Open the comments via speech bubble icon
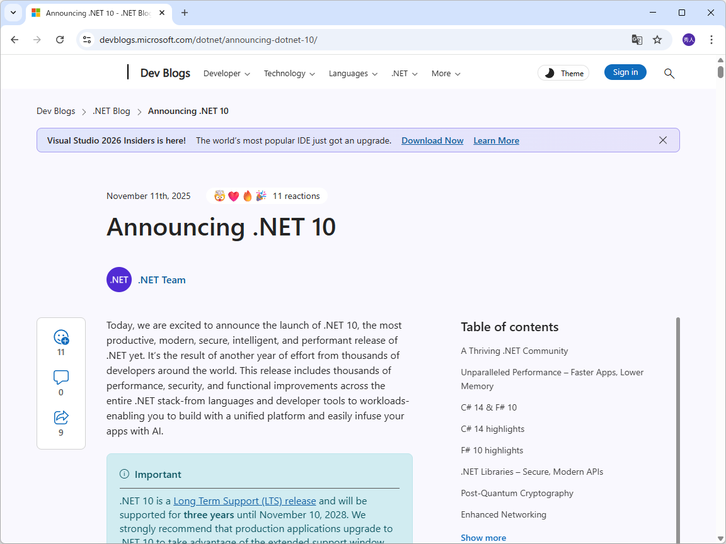 tap(60, 377)
